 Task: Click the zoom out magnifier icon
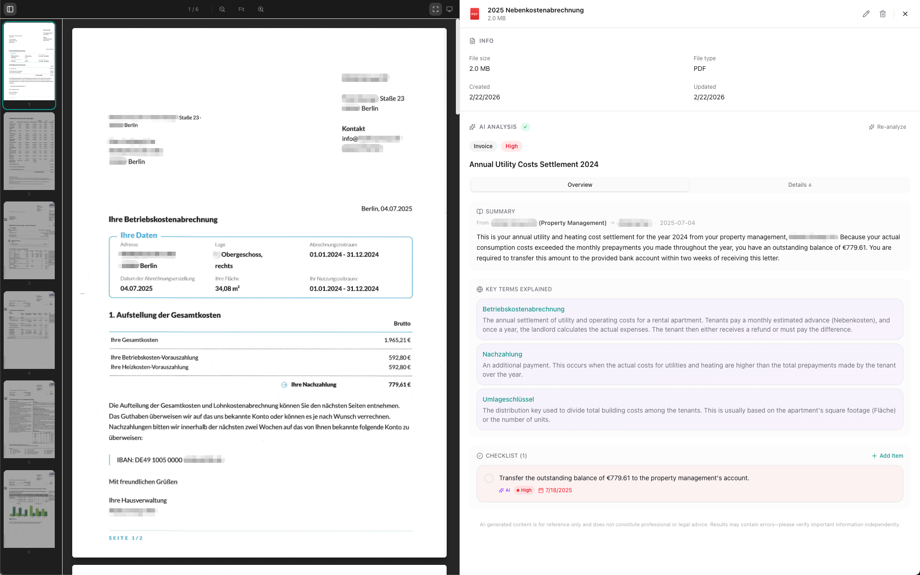coord(222,9)
